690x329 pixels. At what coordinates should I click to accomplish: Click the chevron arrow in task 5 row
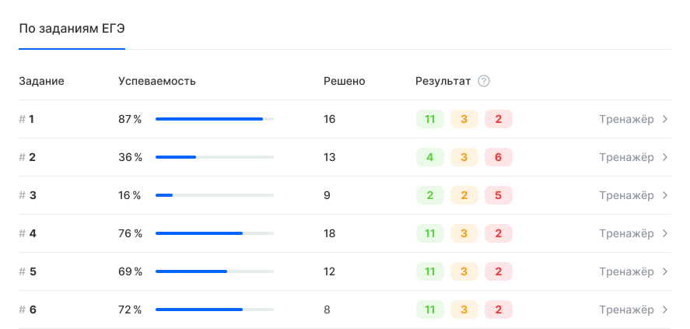665,271
